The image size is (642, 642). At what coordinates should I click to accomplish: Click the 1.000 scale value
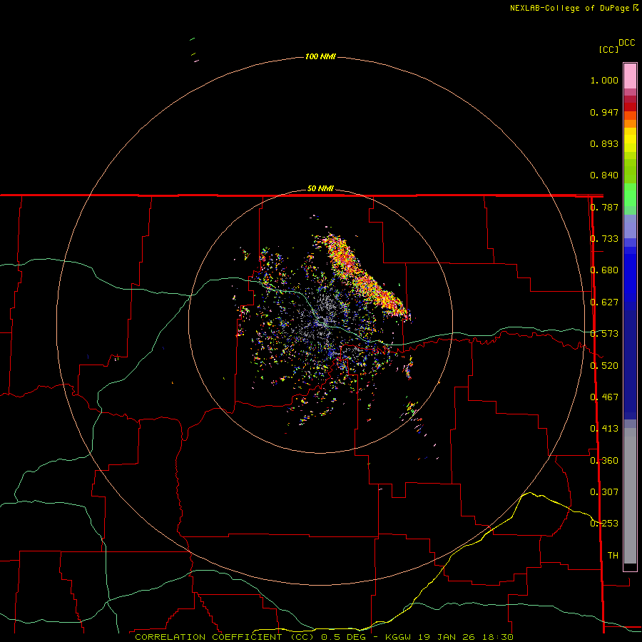coord(604,80)
